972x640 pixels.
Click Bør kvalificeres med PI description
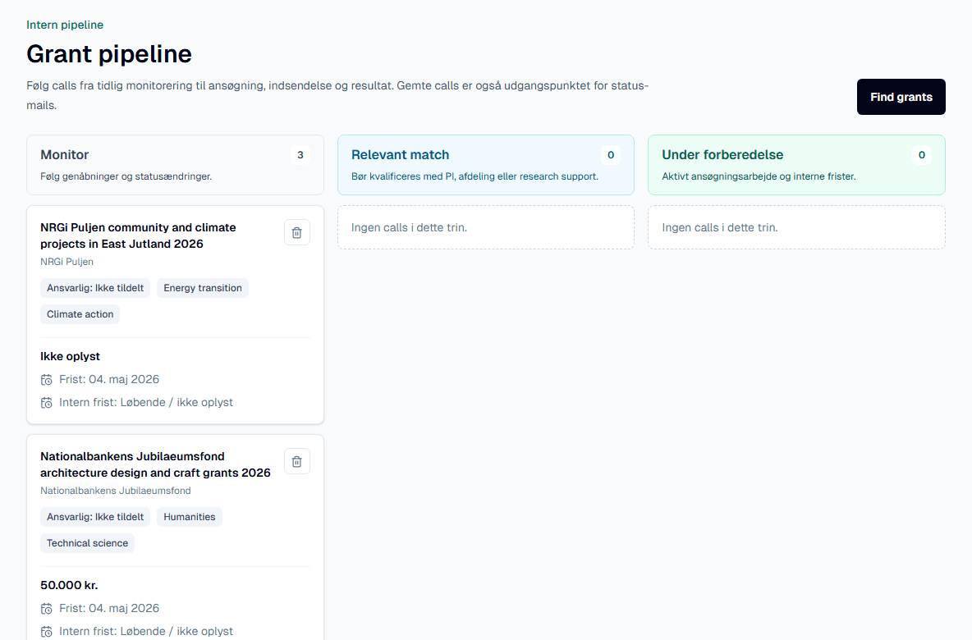[x=475, y=176]
